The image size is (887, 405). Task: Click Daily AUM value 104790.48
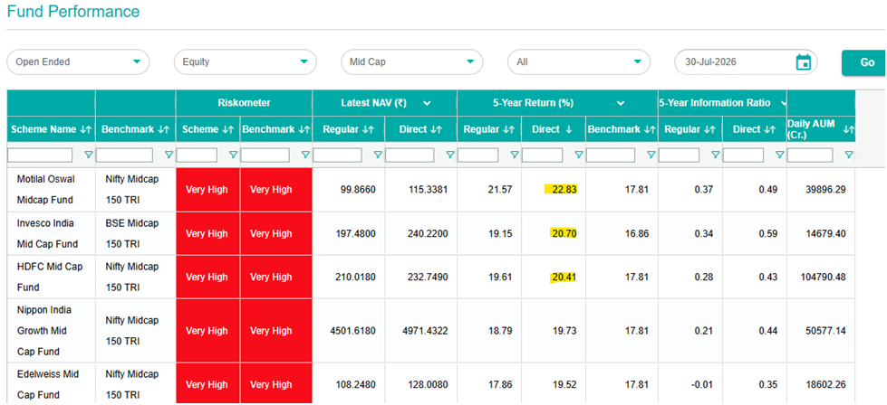click(x=824, y=277)
